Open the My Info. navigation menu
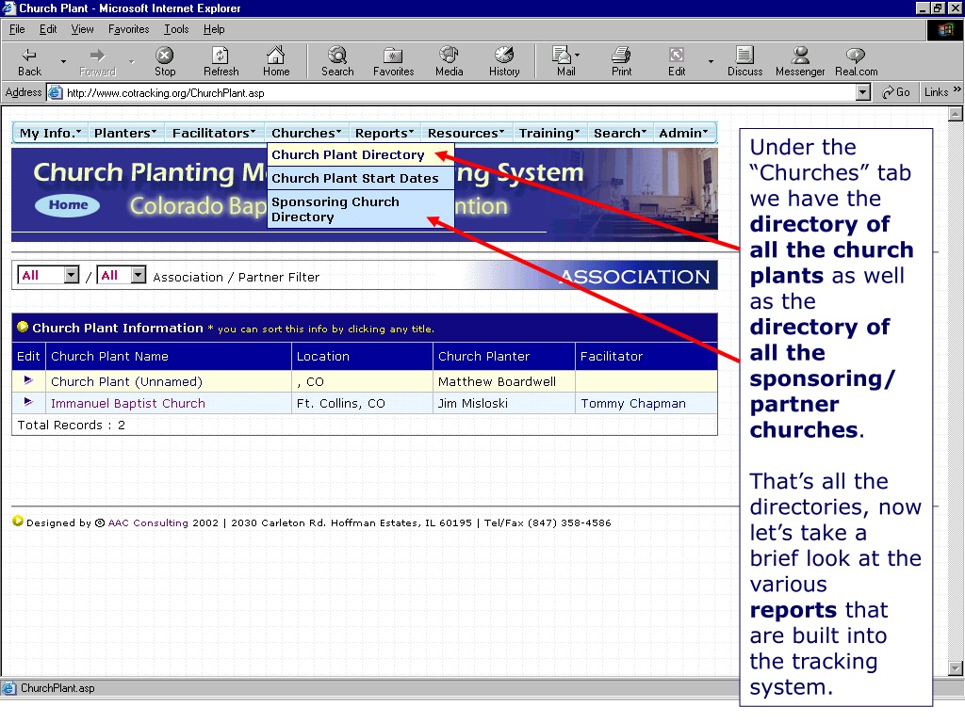This screenshot has width=965, height=723. 51,133
